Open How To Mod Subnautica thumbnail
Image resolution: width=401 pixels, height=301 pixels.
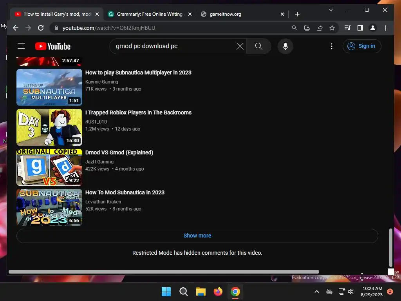(49, 207)
